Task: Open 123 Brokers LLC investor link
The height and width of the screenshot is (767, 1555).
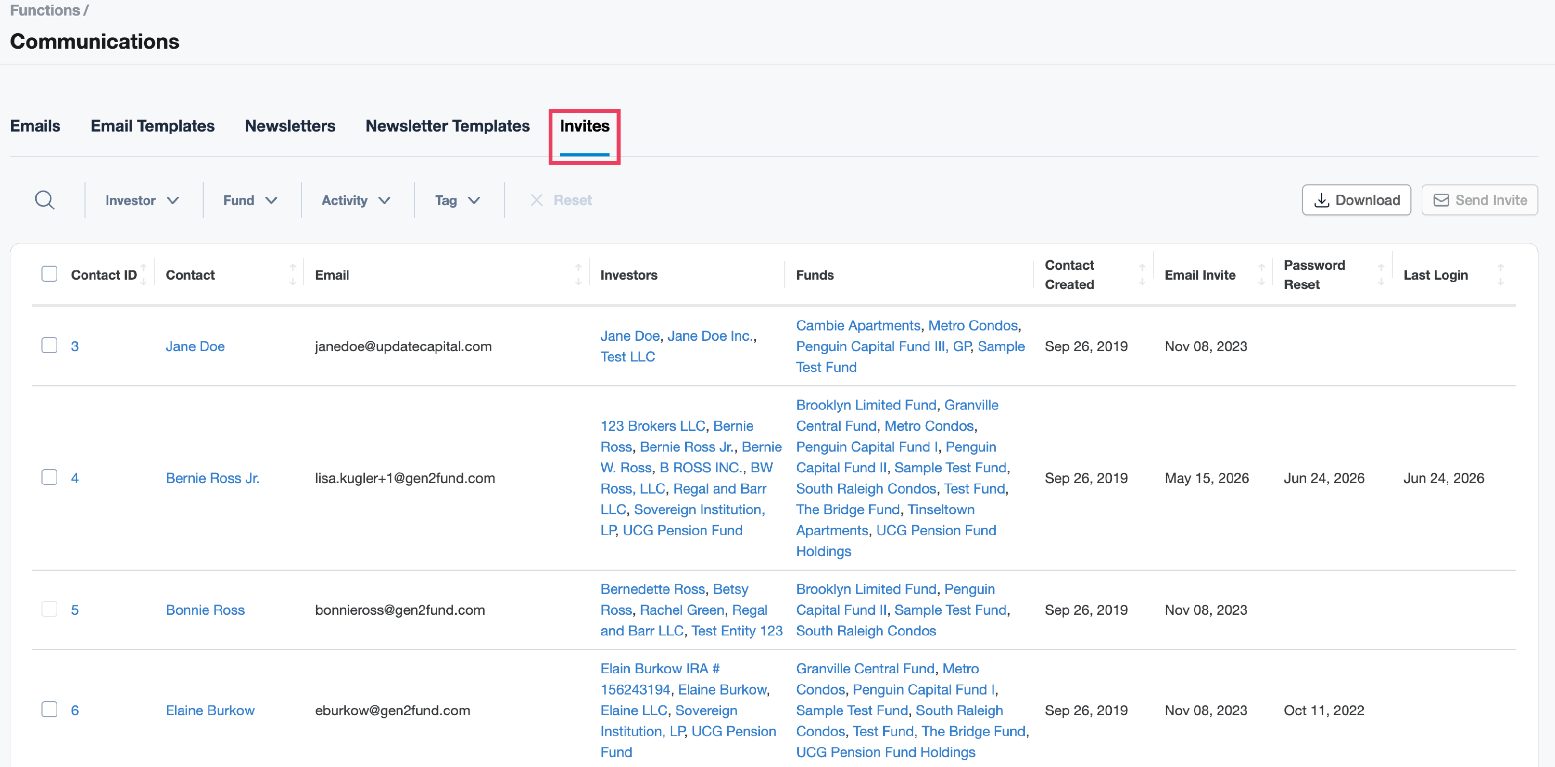Action: point(653,426)
